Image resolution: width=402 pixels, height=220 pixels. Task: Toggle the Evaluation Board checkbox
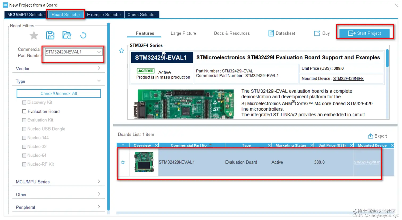(24, 111)
